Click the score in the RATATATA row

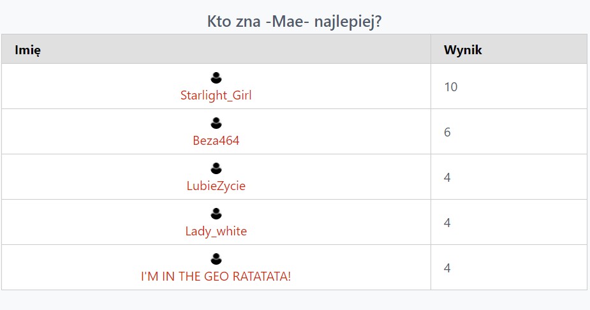(448, 268)
